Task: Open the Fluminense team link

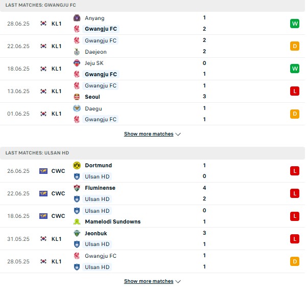Action: (100, 188)
